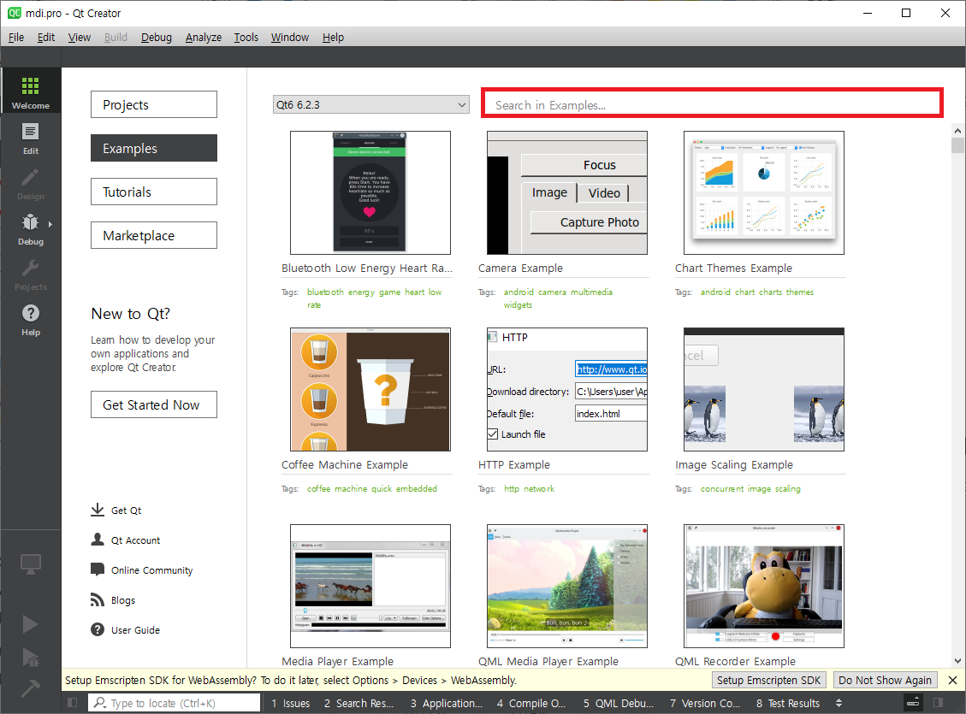This screenshot has height=714, width=966.
Task: Toggle the output pane progress details icon
Action: pyautogui.click(x=913, y=702)
